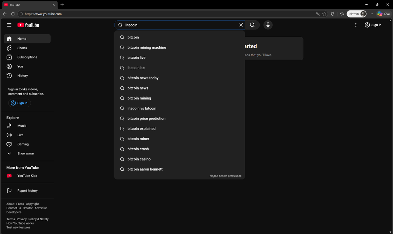This screenshot has height=234, width=393.
Task: Open browser extensions puzzle icon
Action: [333, 14]
